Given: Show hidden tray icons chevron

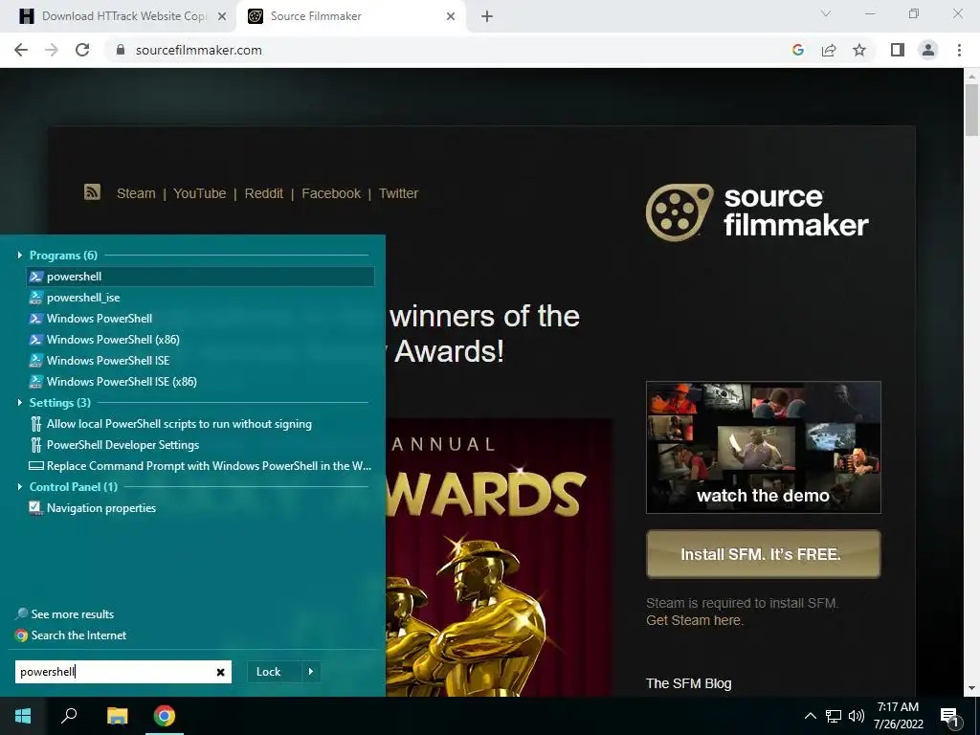Looking at the screenshot, I should pos(810,716).
